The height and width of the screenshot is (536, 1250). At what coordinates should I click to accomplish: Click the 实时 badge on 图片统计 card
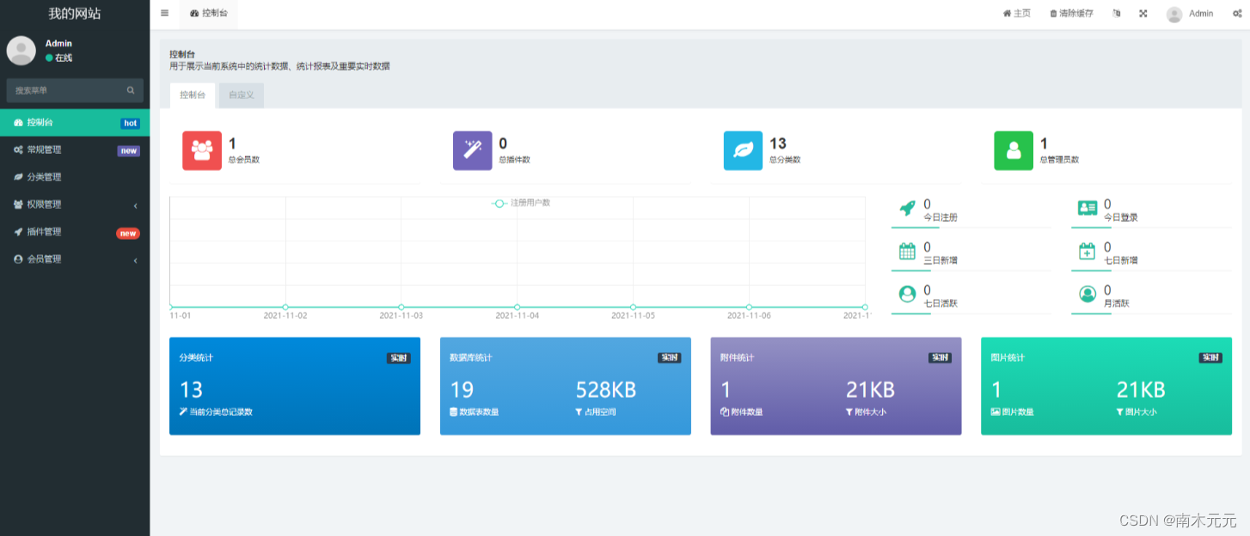click(x=1210, y=358)
